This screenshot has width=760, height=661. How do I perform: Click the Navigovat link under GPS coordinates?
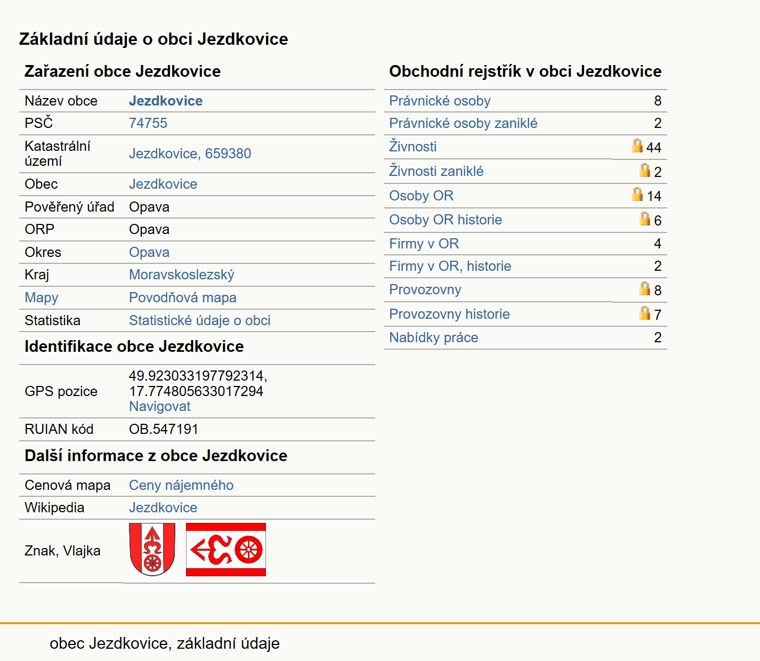160,406
